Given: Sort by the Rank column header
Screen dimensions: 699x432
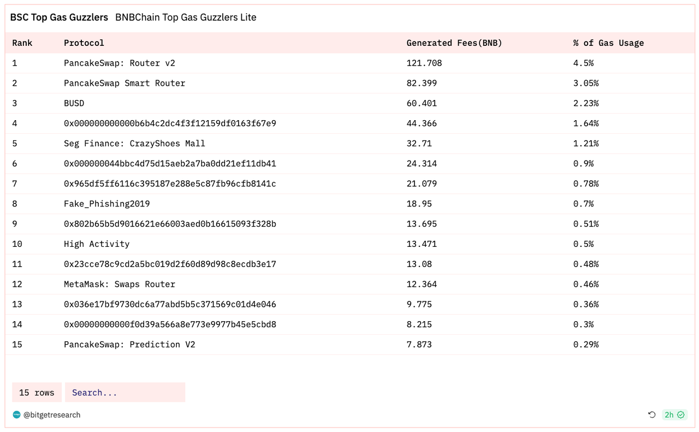Looking at the screenshot, I should pos(22,43).
